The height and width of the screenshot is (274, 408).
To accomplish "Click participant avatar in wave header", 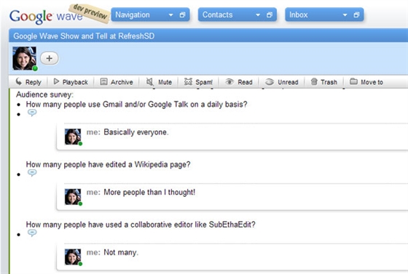I will click(x=25, y=58).
